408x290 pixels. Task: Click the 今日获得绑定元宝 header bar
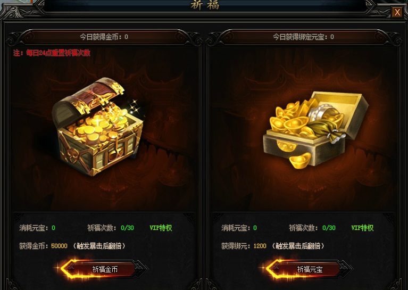[303, 37]
